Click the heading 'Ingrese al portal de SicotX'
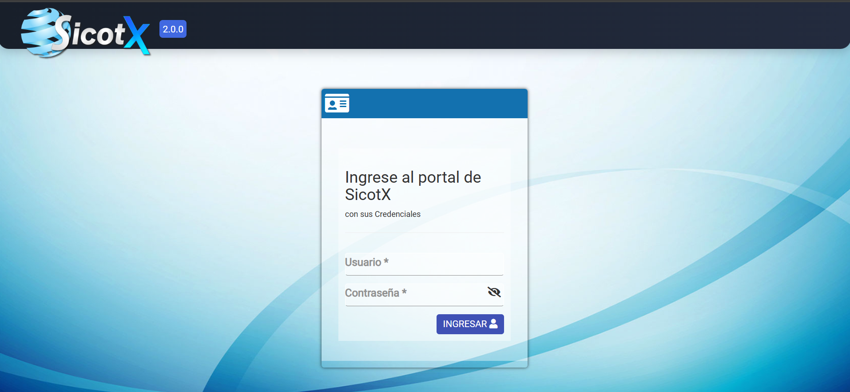 413,186
